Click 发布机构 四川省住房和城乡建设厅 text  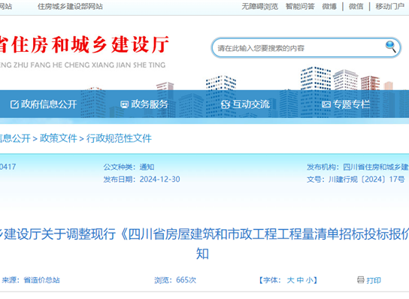pos(376,167)
